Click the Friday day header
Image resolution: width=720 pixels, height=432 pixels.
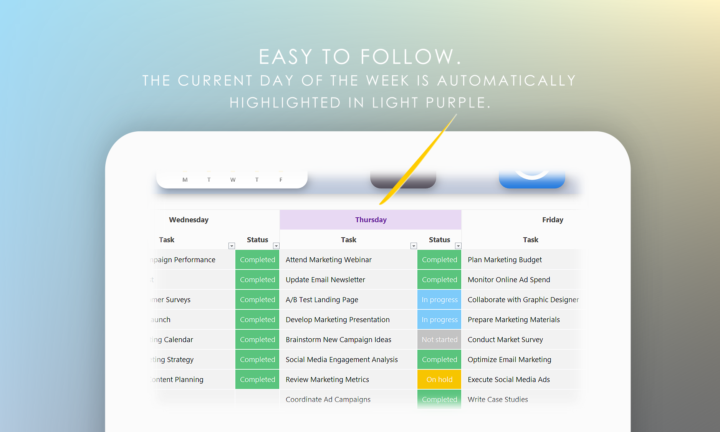(x=552, y=220)
